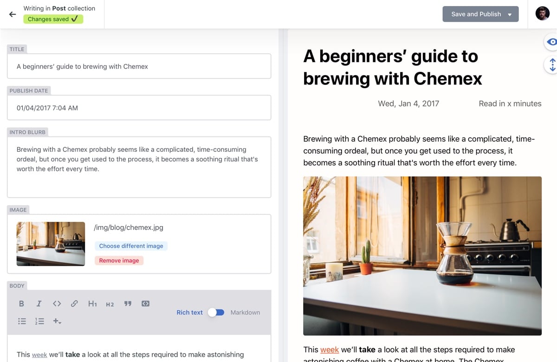Click the chemex.jpg image thumbnail
Viewport: 557px width, 362px height.
[x=51, y=245]
